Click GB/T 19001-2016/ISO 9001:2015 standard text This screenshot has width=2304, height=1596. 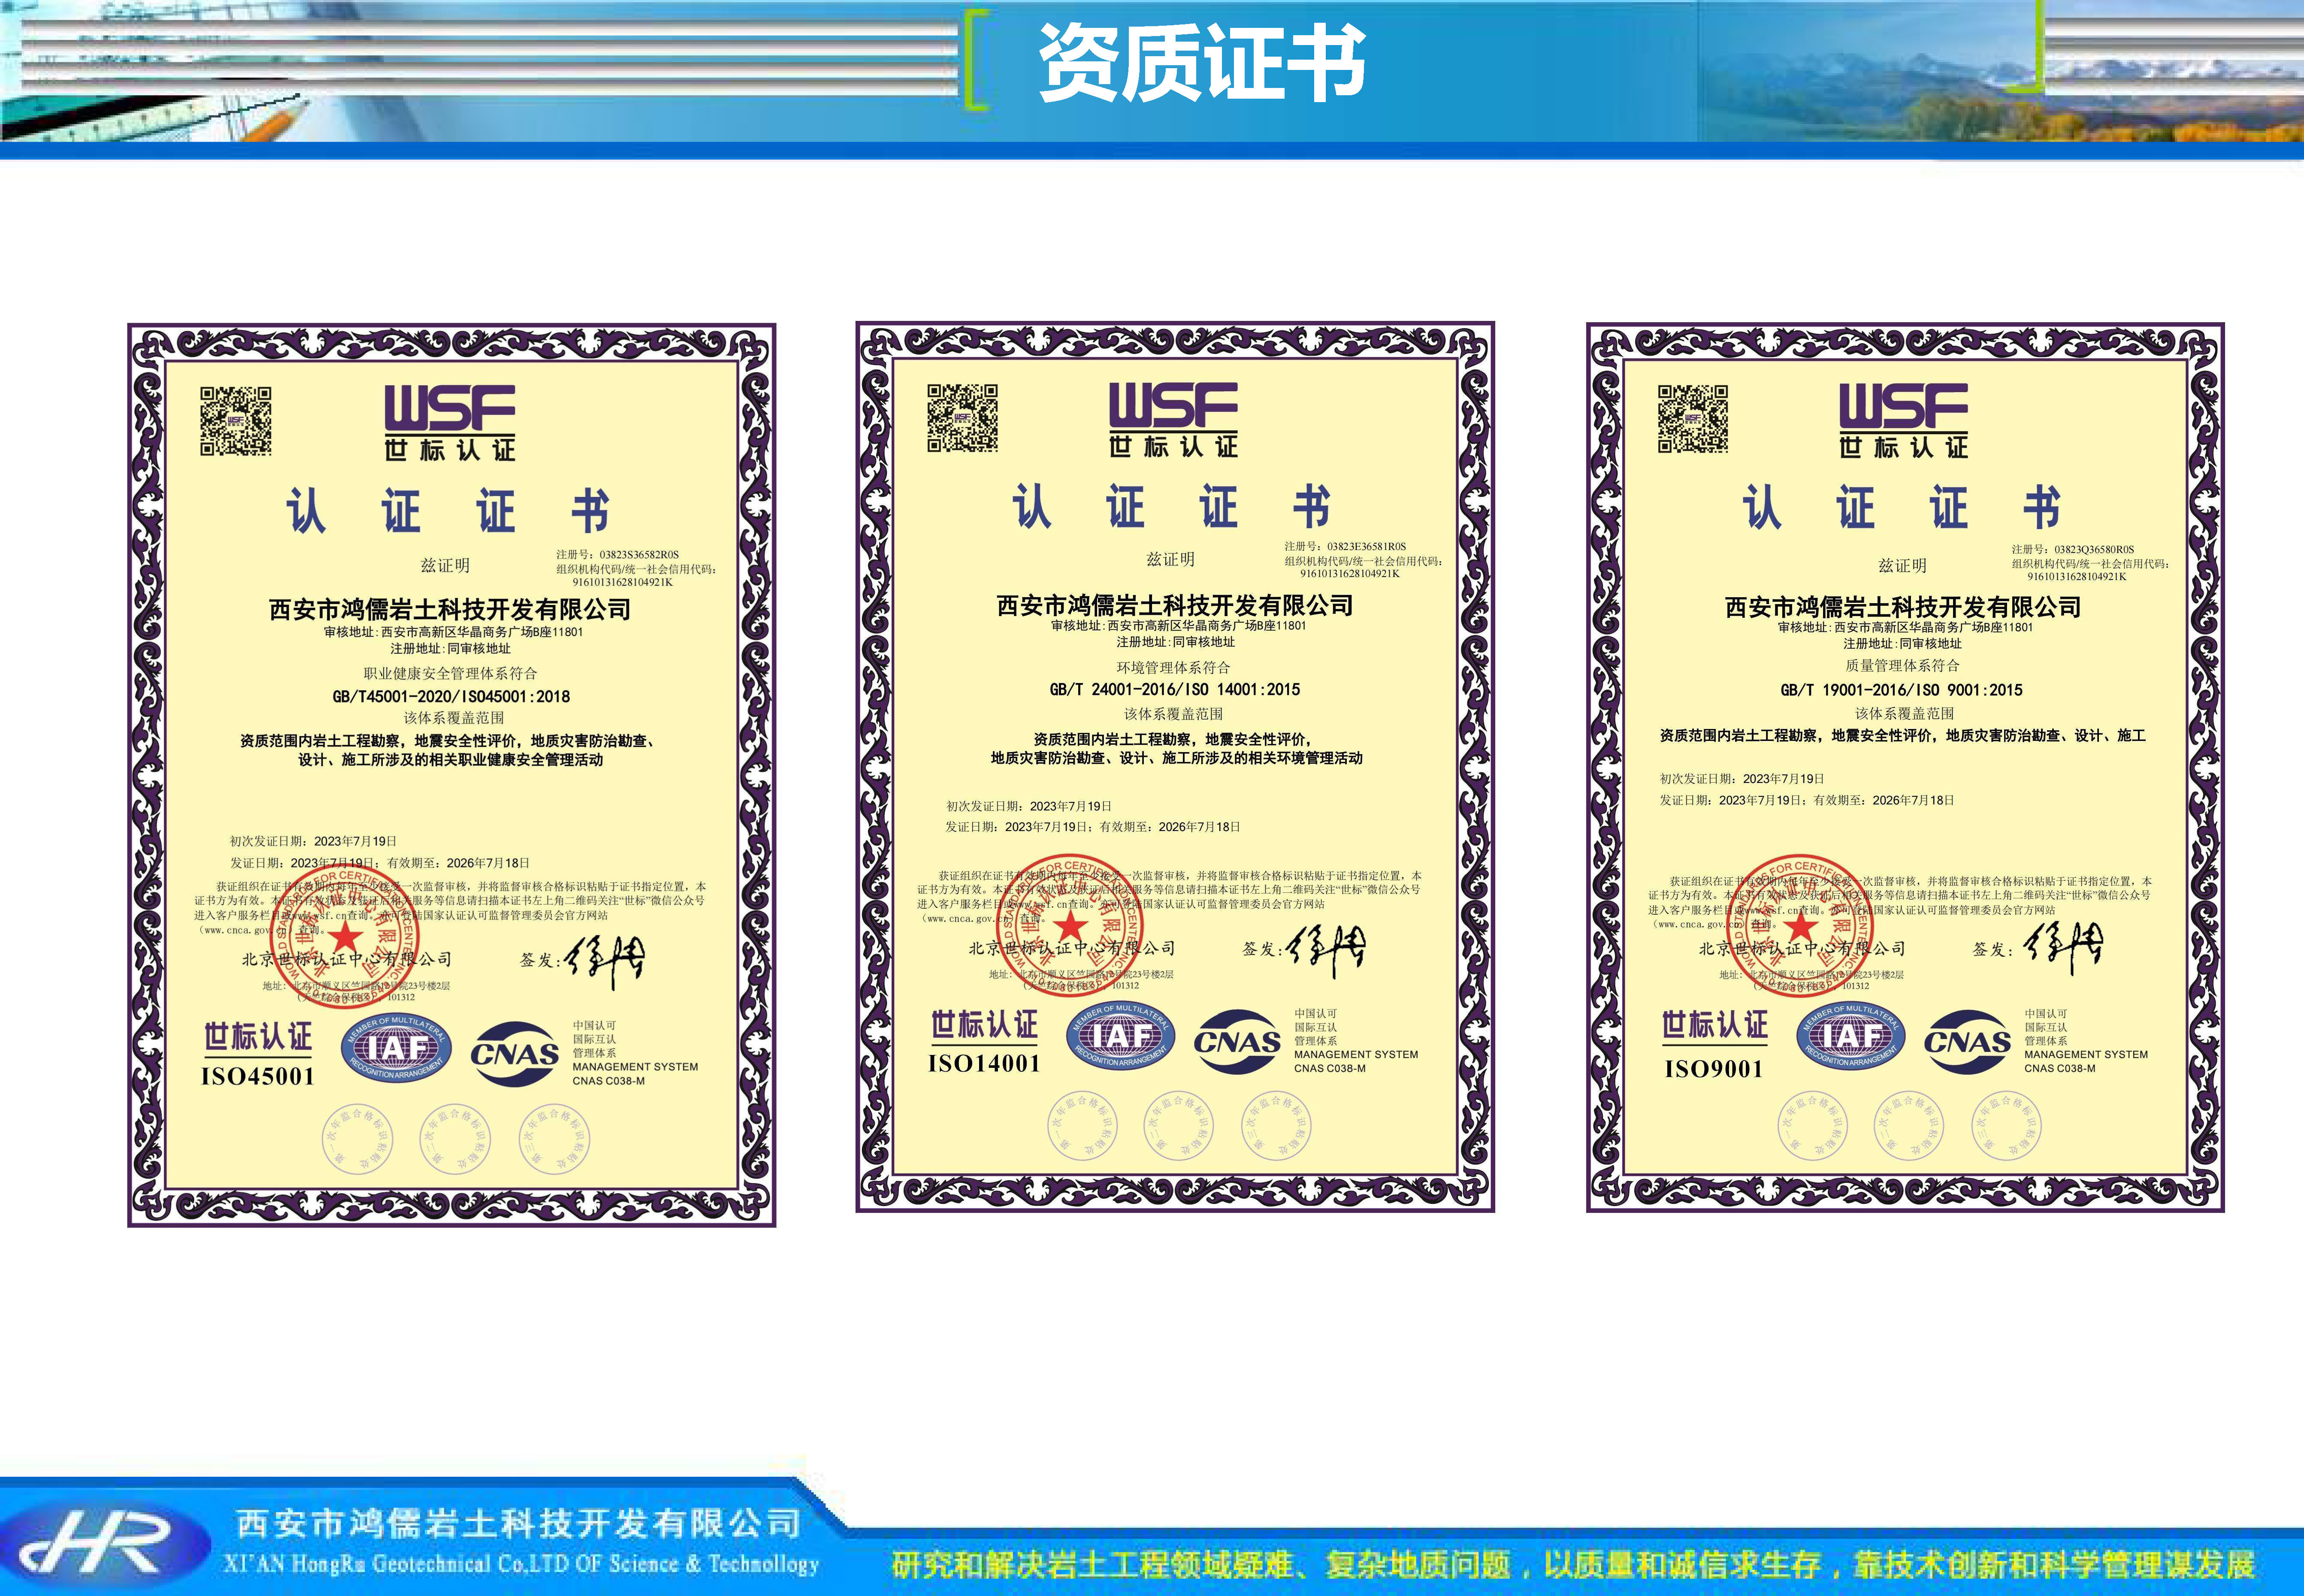pyautogui.click(x=1901, y=690)
